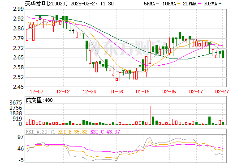Click the 2.45 price axis label
Screen dimensions: 233x163
(x=18, y=87)
